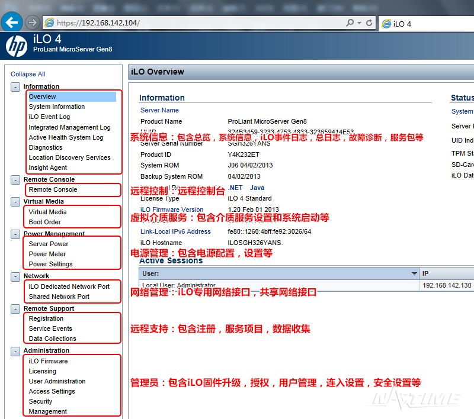Viewport: 474px width, 419px height.
Task: Click the Server Name link
Action: tap(159, 110)
